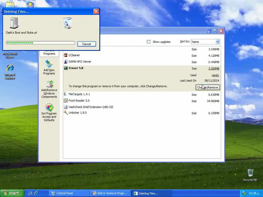Click the rarely used frequency link

(x=215, y=75)
